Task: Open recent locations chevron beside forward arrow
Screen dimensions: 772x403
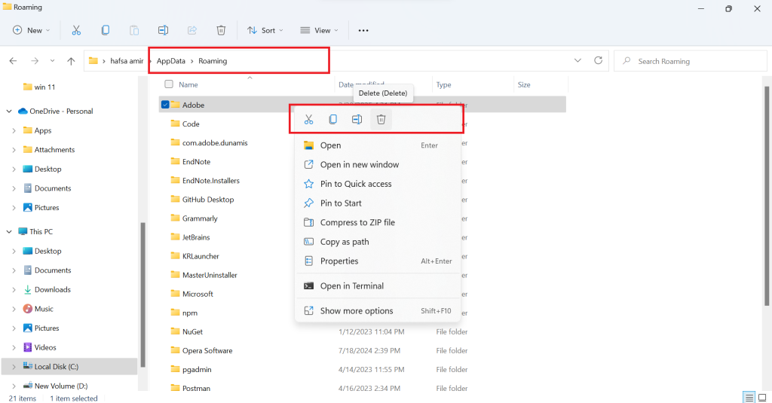Action: pyautogui.click(x=52, y=61)
